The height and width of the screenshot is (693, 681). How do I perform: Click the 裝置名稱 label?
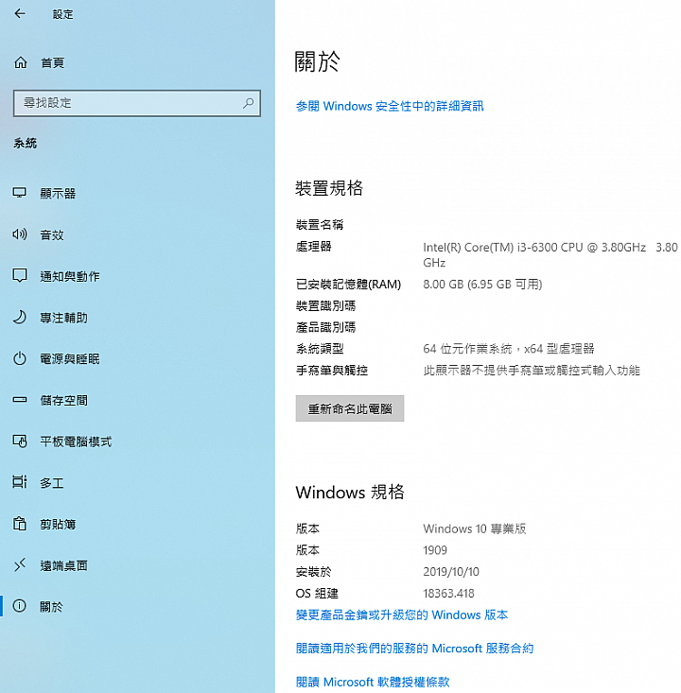click(x=320, y=224)
